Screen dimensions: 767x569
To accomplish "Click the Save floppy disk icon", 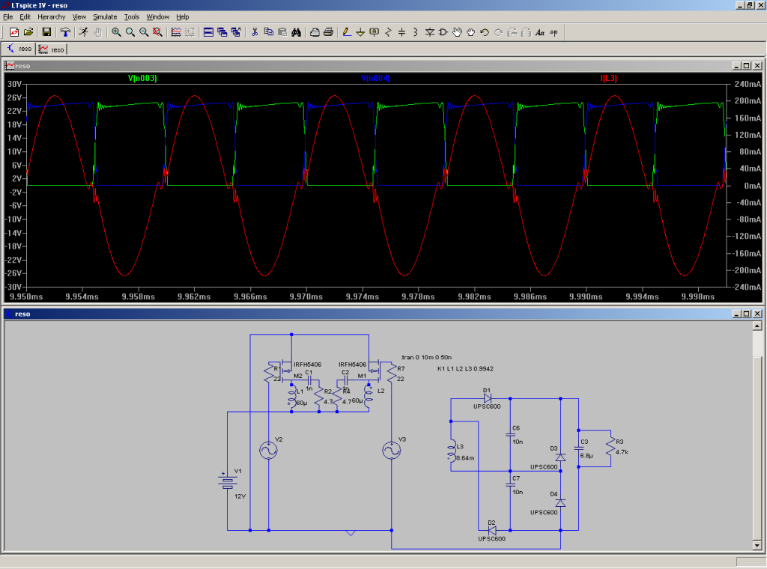I will (46, 32).
